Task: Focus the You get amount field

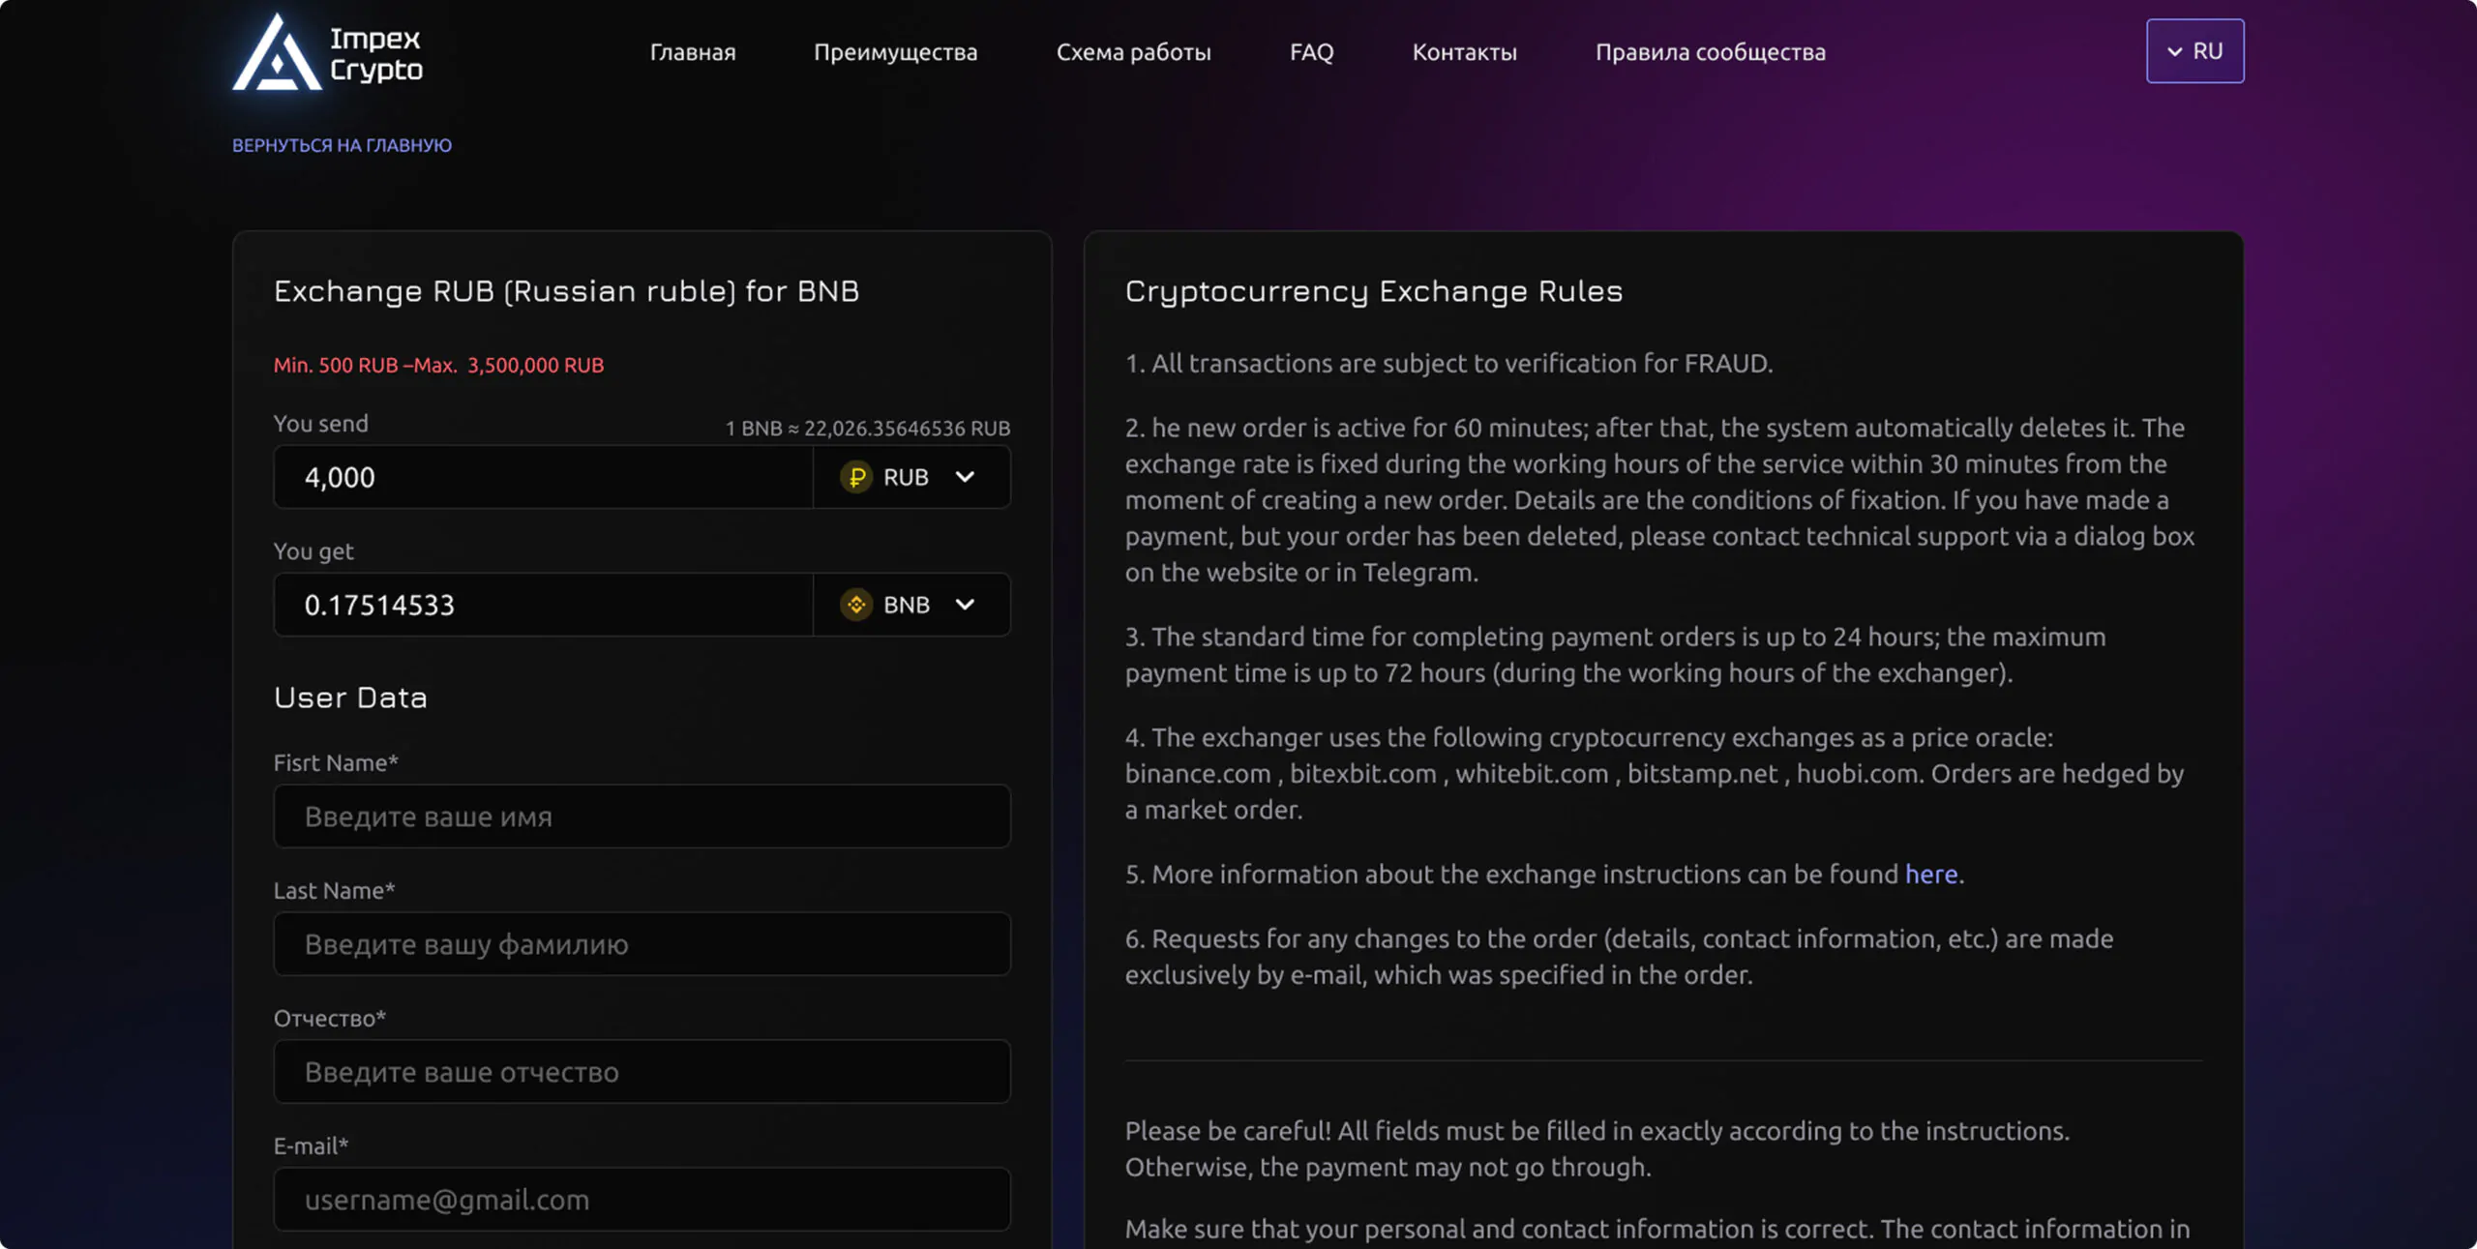Action: pyautogui.click(x=544, y=605)
